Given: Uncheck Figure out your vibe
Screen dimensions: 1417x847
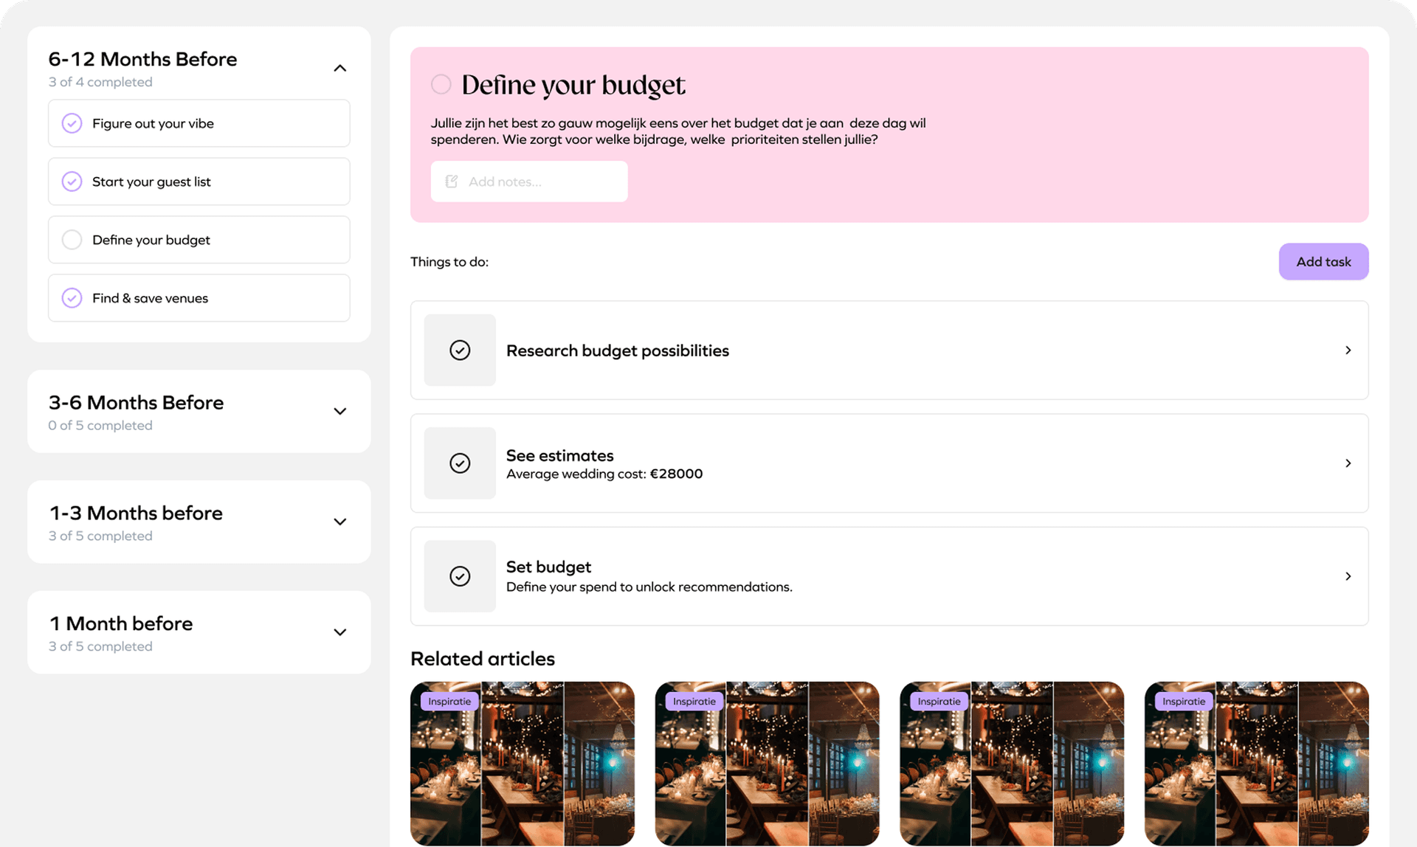Looking at the screenshot, I should coord(72,123).
